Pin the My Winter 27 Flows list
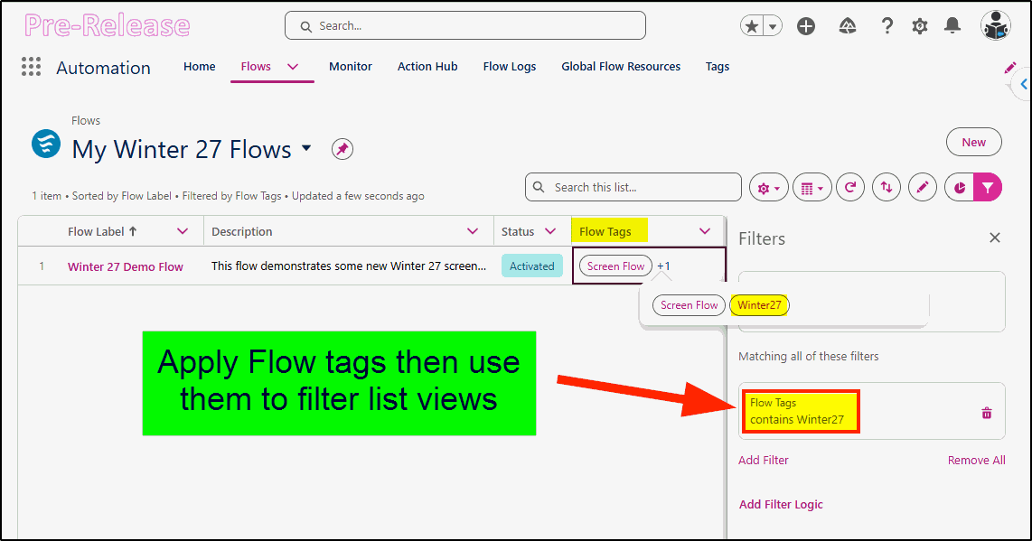The width and height of the screenshot is (1032, 541). pyautogui.click(x=342, y=149)
